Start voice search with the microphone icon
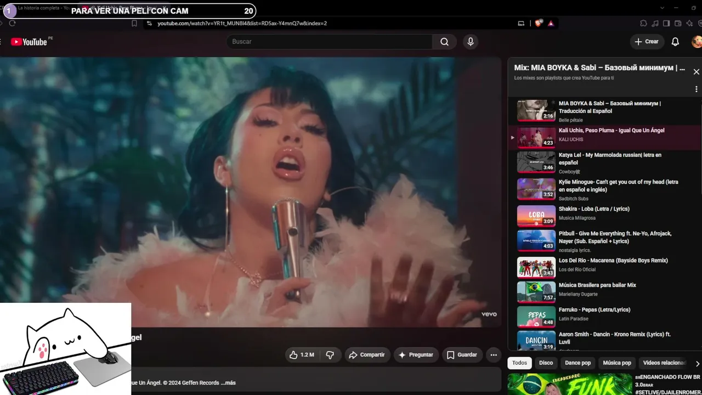Screen dimensions: 702x395 [470, 42]
